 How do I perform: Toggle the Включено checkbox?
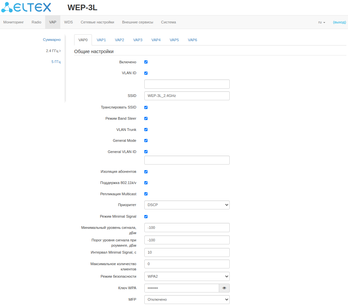click(146, 62)
